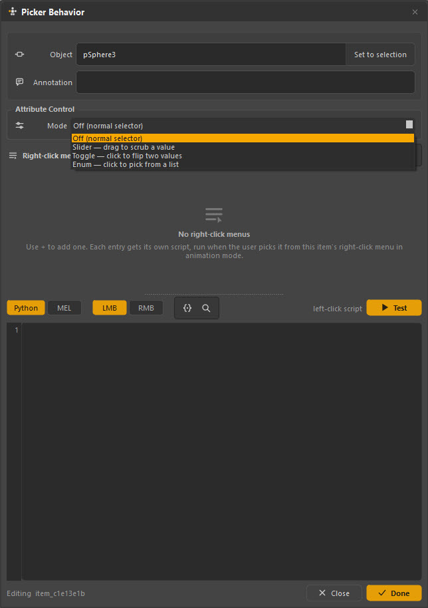Click the dotted splitter handle above the editor
The height and width of the screenshot is (608, 428).
click(x=214, y=294)
